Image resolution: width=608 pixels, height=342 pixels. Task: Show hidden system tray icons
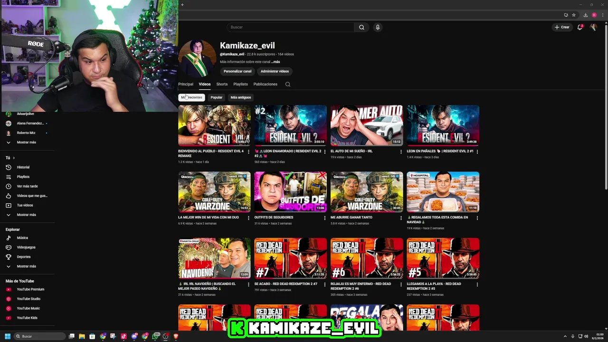click(x=565, y=336)
